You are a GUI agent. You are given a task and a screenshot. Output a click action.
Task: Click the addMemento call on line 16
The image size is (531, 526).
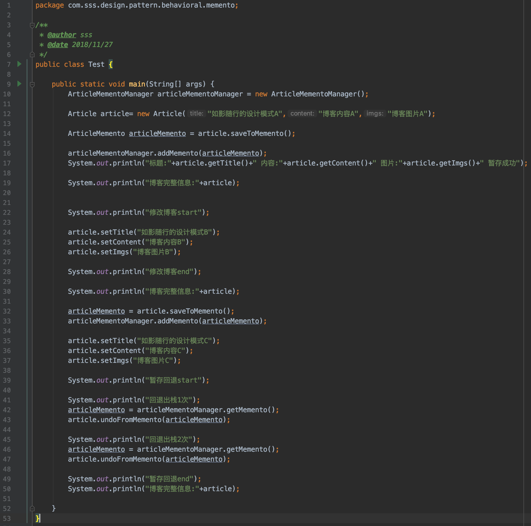[x=178, y=153]
